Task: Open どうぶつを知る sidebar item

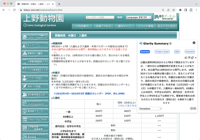Action: pyautogui.click(x=35, y=78)
